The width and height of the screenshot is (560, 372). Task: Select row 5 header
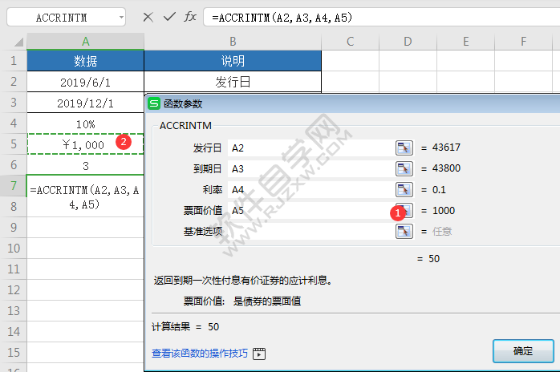14,144
